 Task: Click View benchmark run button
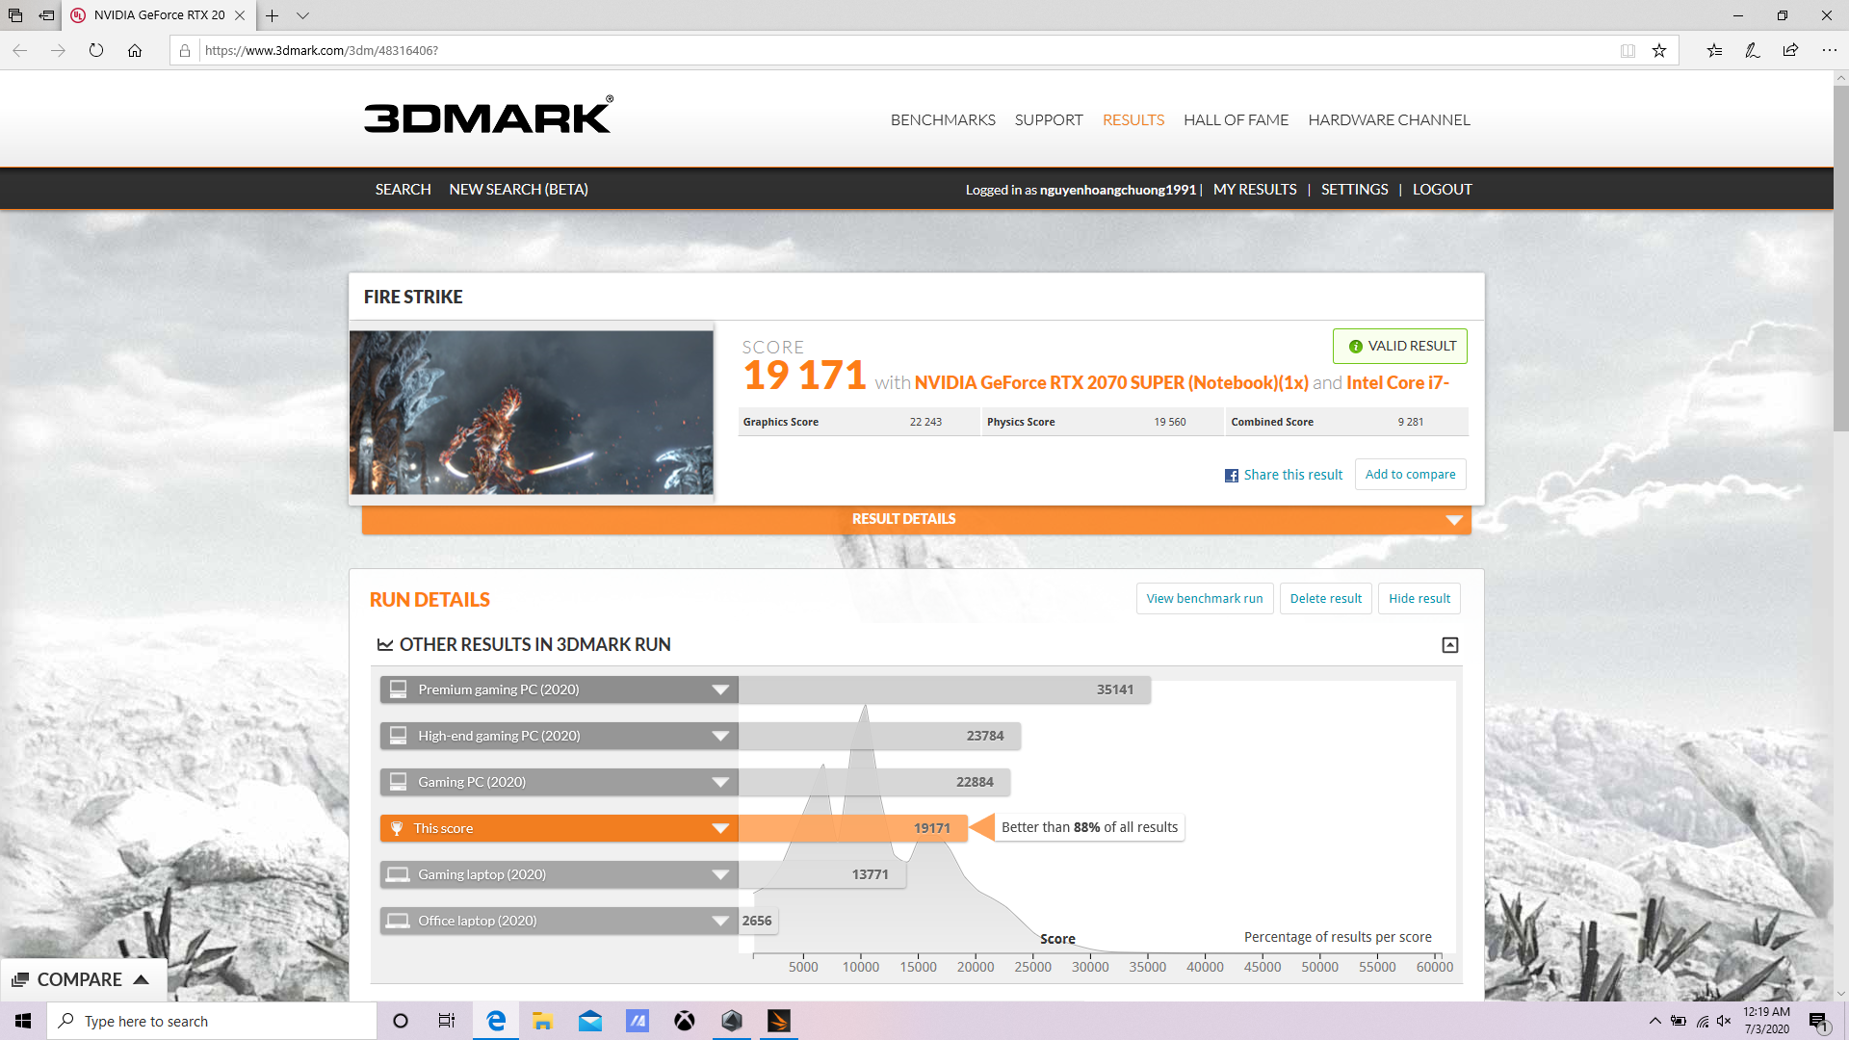pos(1205,599)
